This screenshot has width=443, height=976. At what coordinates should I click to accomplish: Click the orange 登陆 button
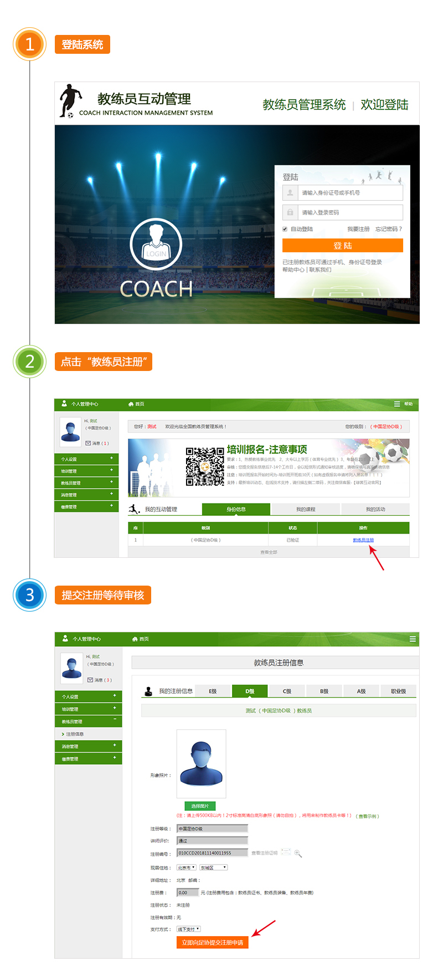[x=342, y=246]
